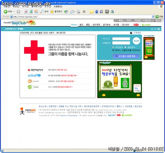
Task: Click the 사이트맵 footer link
Action: (x=128, y=106)
